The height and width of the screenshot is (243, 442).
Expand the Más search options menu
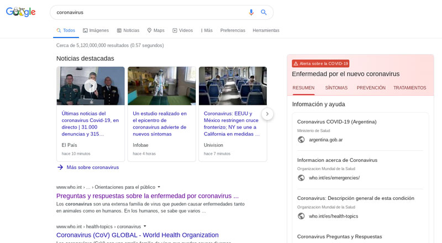(206, 30)
